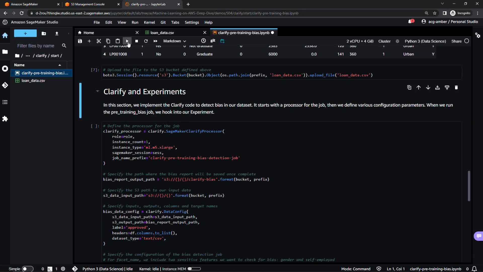Delete the selected cell with trash icon

coord(456,88)
